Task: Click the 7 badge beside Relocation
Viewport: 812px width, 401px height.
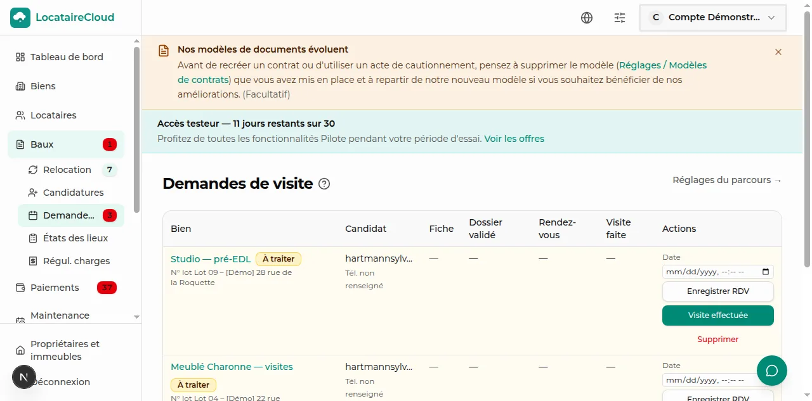Action: [x=110, y=170]
